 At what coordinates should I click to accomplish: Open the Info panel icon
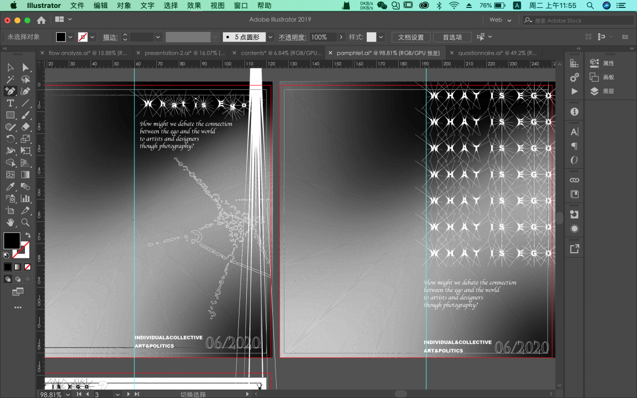coord(574,112)
